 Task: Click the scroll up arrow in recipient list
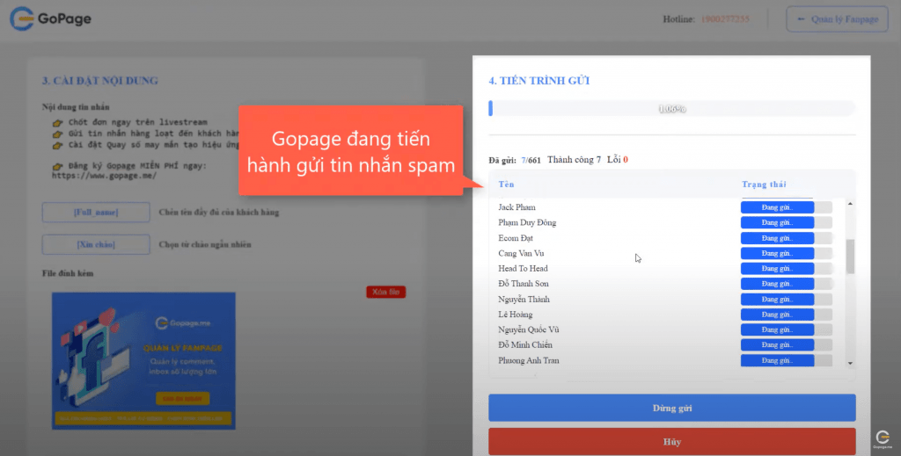850,204
